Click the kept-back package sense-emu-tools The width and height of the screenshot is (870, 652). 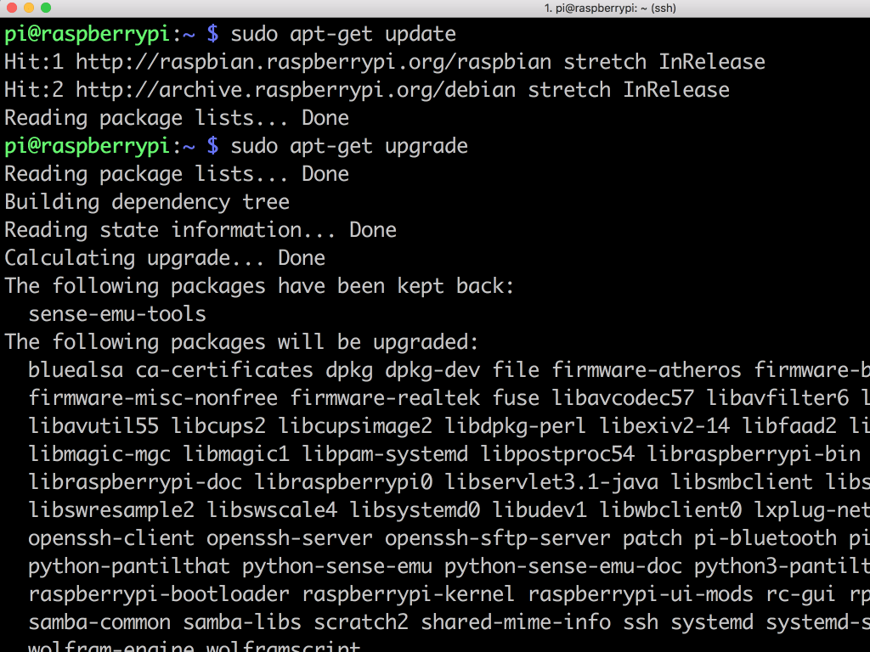(x=117, y=314)
